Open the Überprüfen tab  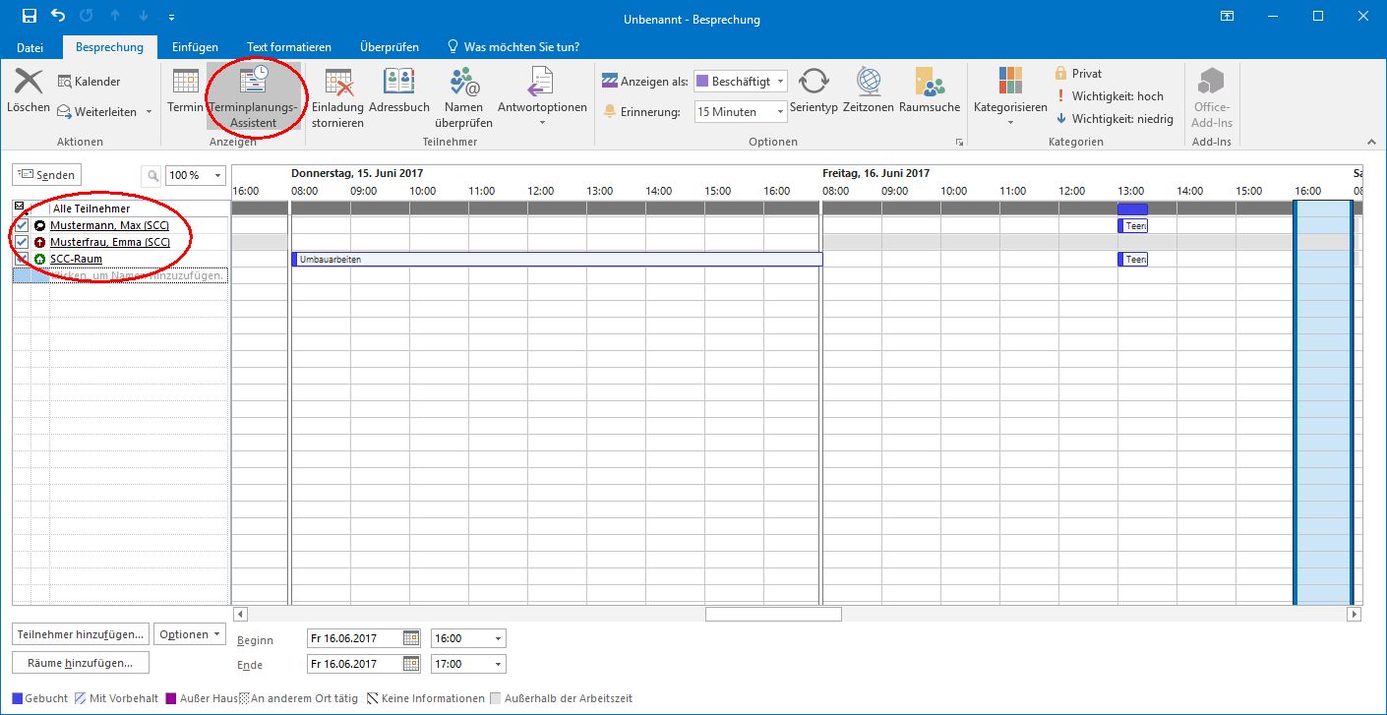(390, 47)
